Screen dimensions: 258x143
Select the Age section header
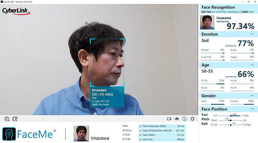[229, 65]
